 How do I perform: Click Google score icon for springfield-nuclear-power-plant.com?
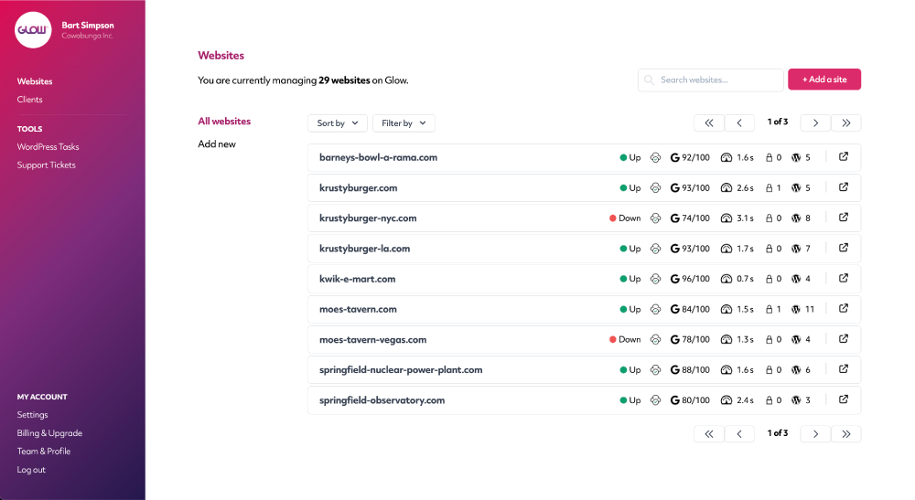coord(674,369)
